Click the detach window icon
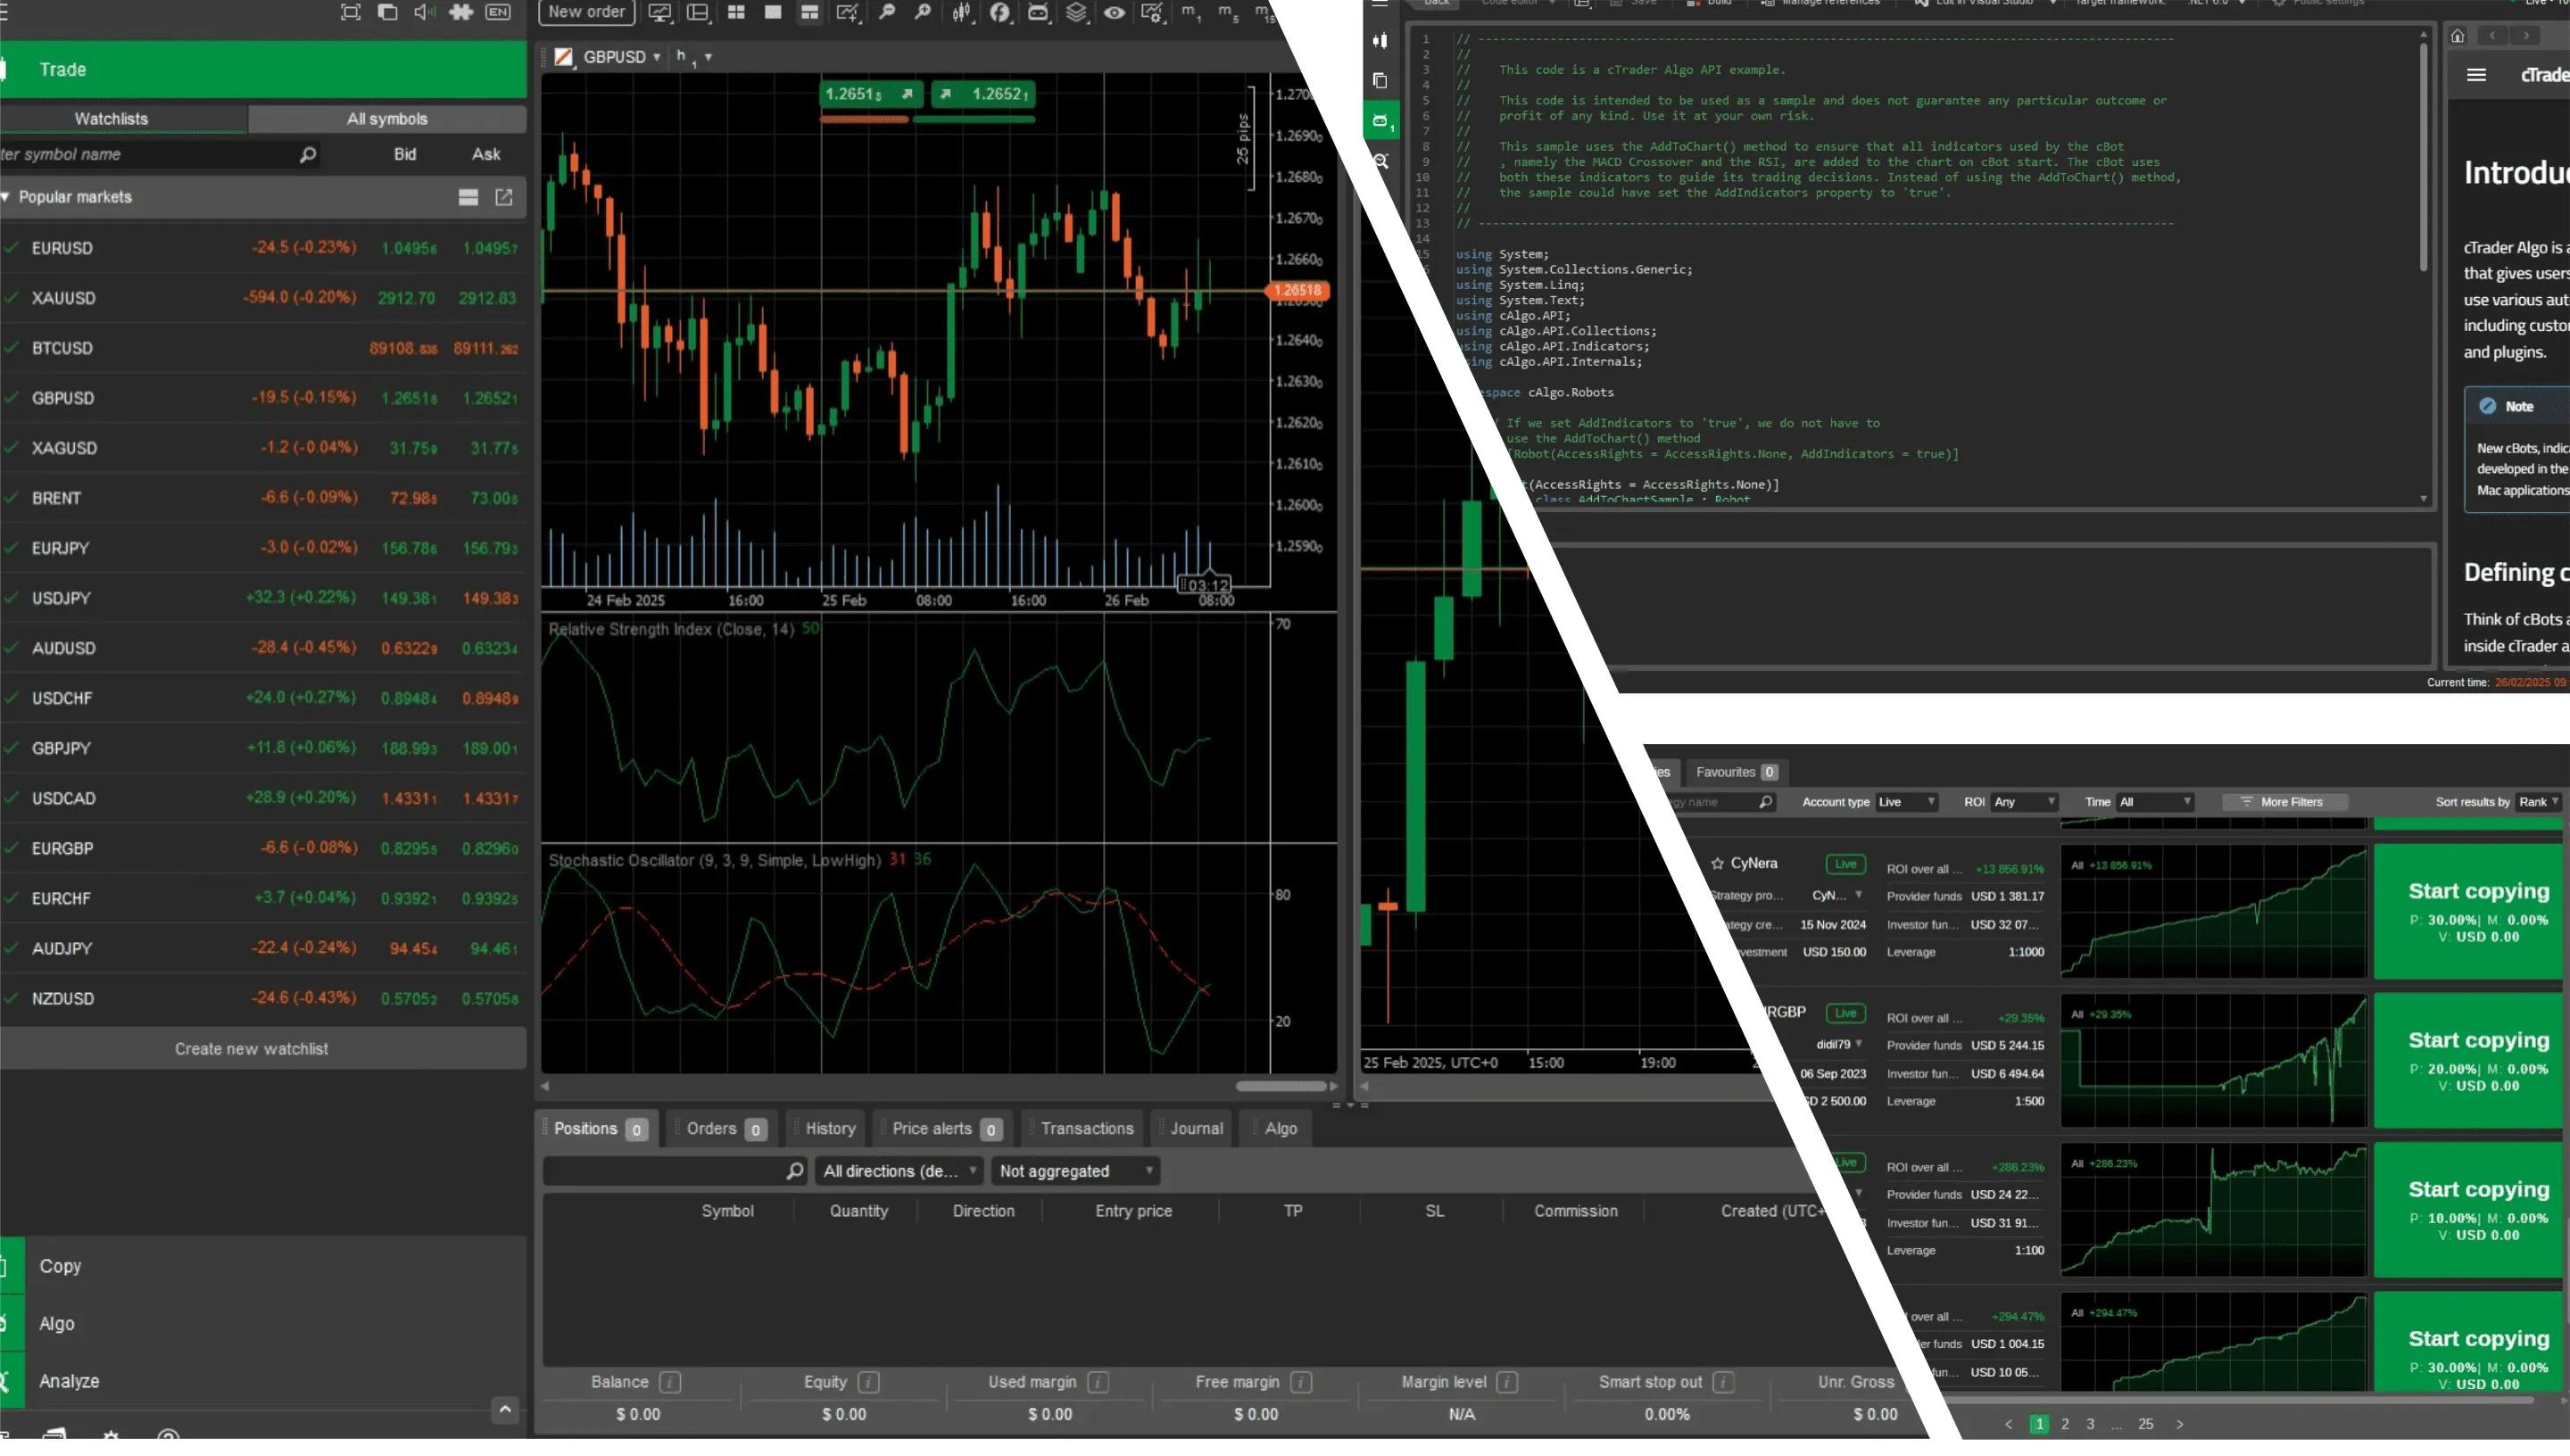Viewport: 2570px width, 1456px height. pyautogui.click(x=387, y=12)
